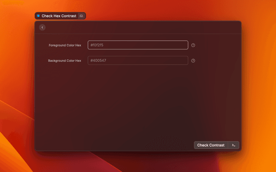Click the tray icon next to the command title
Viewport: 276px width, 172px height.
(81, 16)
